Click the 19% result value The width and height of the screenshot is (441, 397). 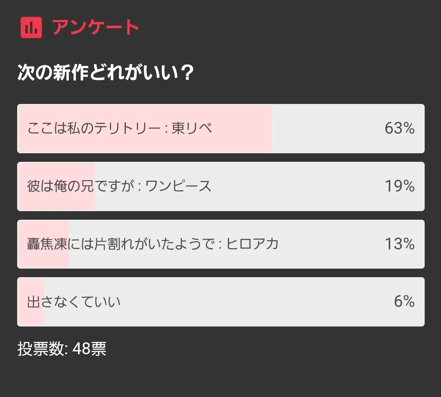[x=399, y=186]
